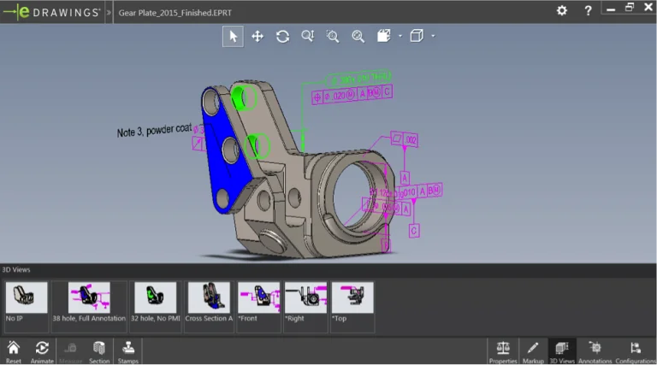This screenshot has width=657, height=365.
Task: Click the Zoom in/out tool
Action: coord(307,36)
